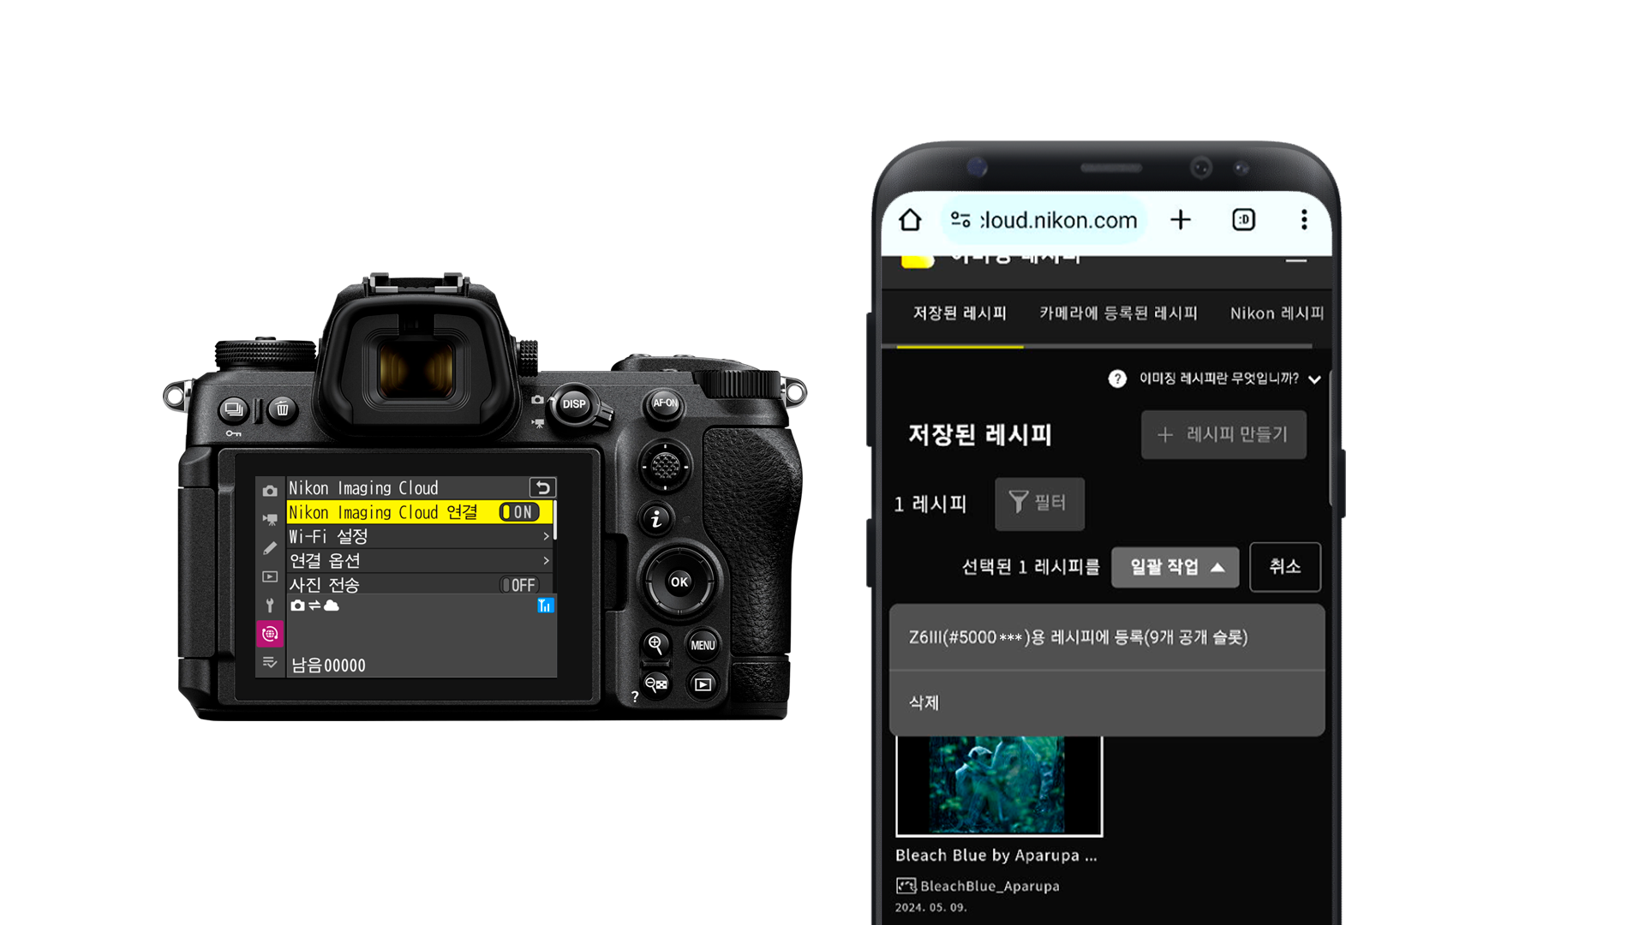
Task: Select the video recording menu icon
Action: click(x=270, y=519)
